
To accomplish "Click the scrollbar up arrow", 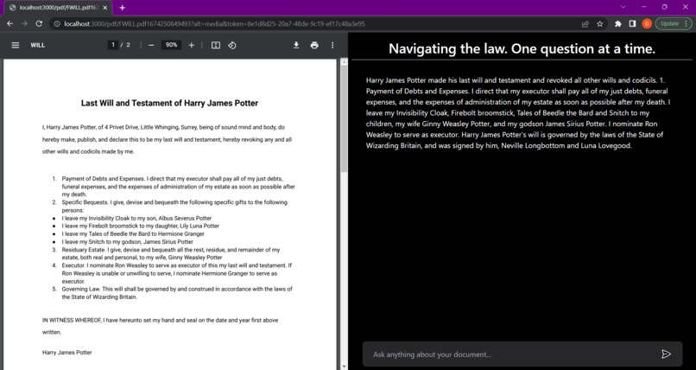I will click(x=344, y=62).
